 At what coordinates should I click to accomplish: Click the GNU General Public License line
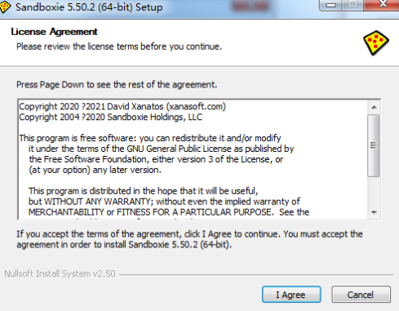pyautogui.click(x=161, y=149)
